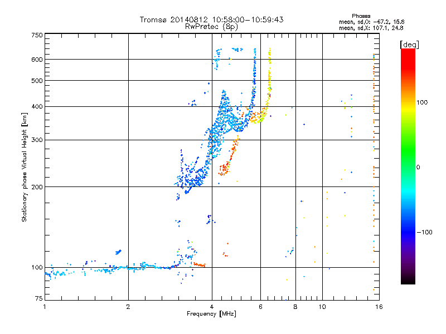
Task: Click the 4 MHz frequency tick label
Action: (x=212, y=307)
